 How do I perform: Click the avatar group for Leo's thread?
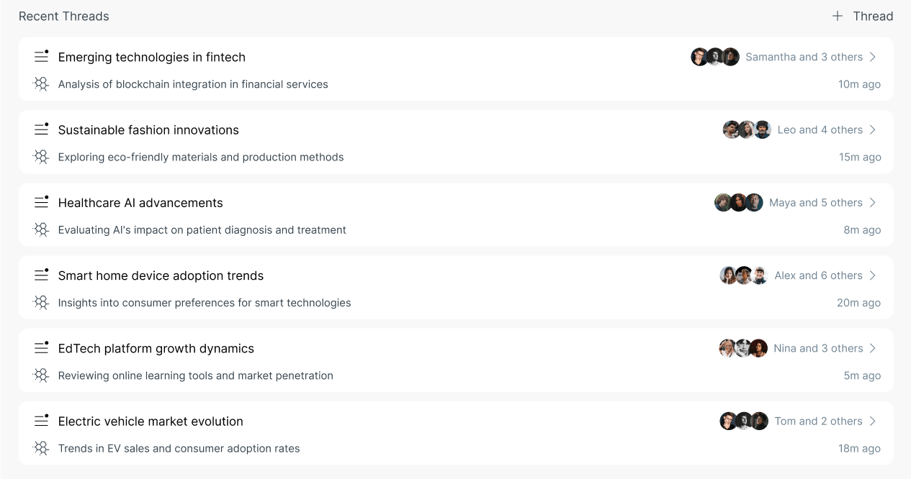[x=748, y=129]
